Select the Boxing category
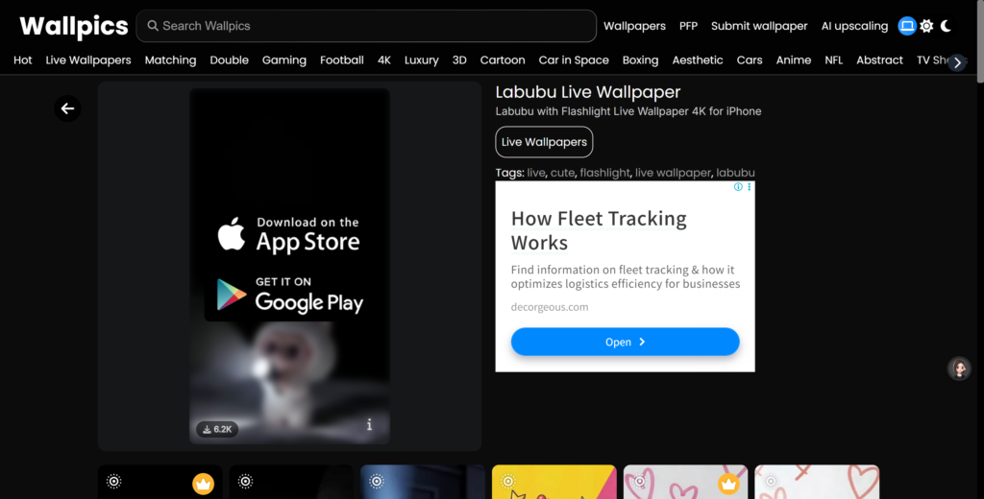The height and width of the screenshot is (499, 984). point(640,60)
